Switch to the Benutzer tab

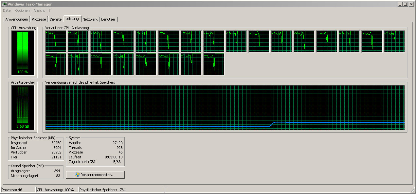[x=108, y=19]
